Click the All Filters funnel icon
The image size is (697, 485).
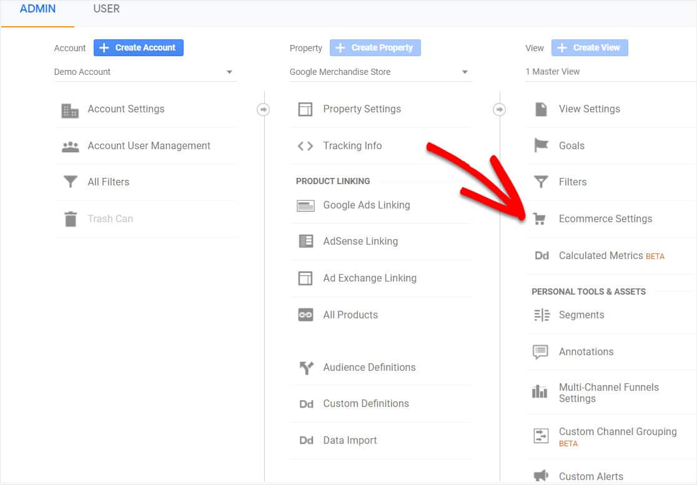(70, 182)
